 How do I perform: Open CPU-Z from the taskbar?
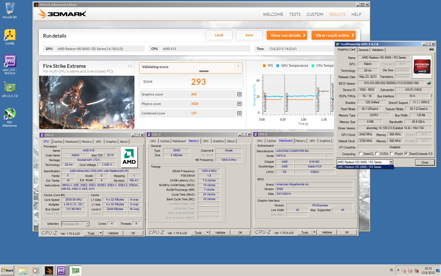[61, 270]
